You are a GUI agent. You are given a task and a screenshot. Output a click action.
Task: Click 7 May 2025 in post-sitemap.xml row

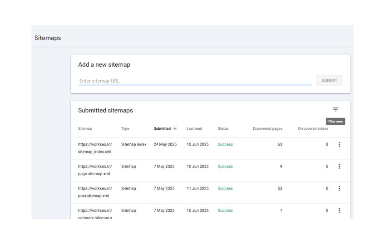pos(164,188)
